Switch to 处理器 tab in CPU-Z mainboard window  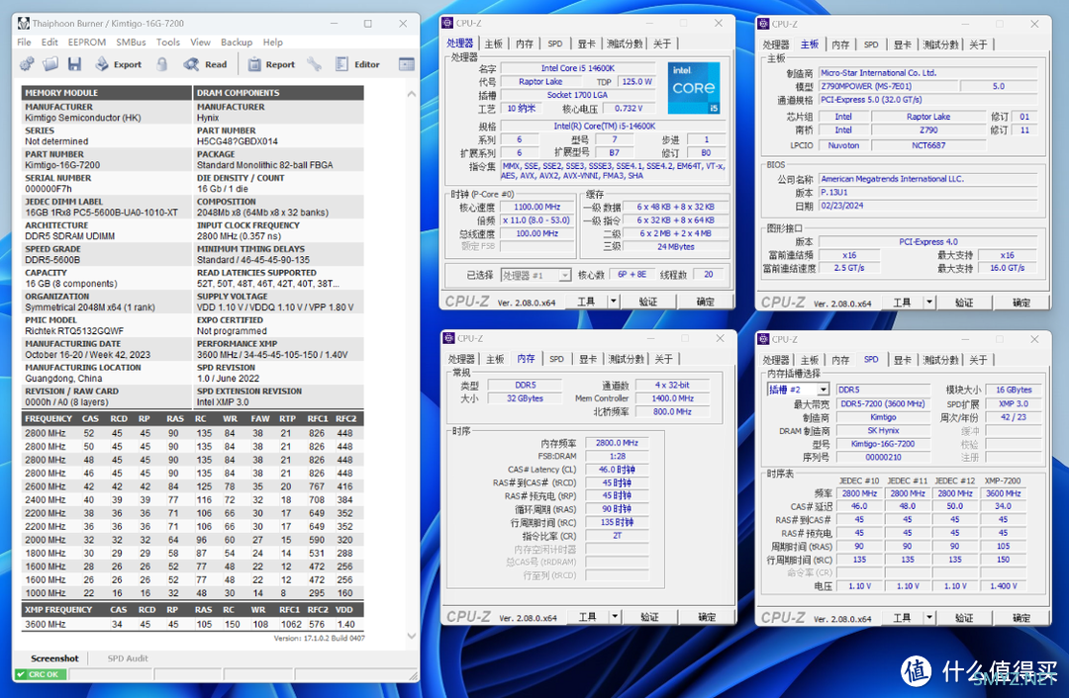tap(776, 44)
